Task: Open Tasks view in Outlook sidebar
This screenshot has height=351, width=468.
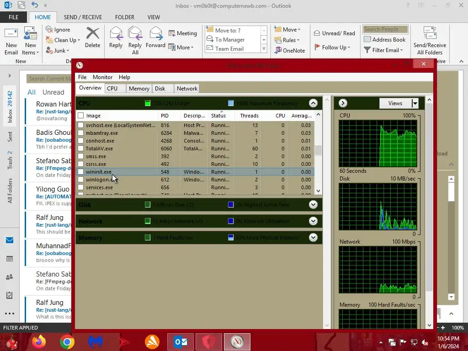Action: pos(10,295)
